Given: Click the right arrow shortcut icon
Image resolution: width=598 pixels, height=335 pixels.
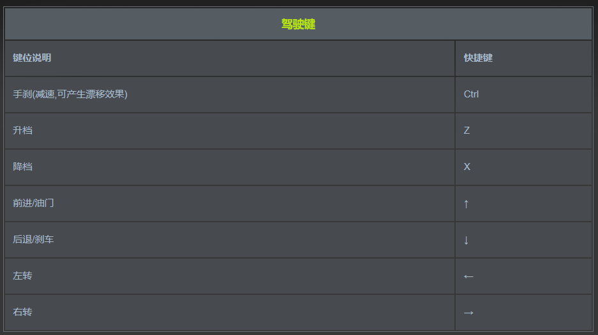Looking at the screenshot, I should pyautogui.click(x=468, y=313).
